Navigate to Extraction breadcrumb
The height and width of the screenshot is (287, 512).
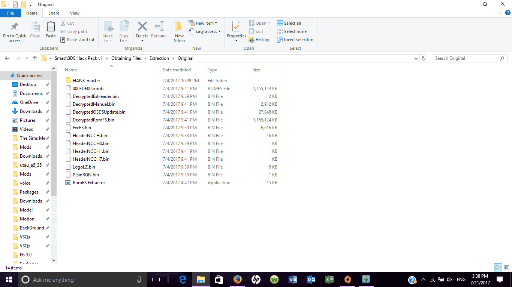[159, 58]
